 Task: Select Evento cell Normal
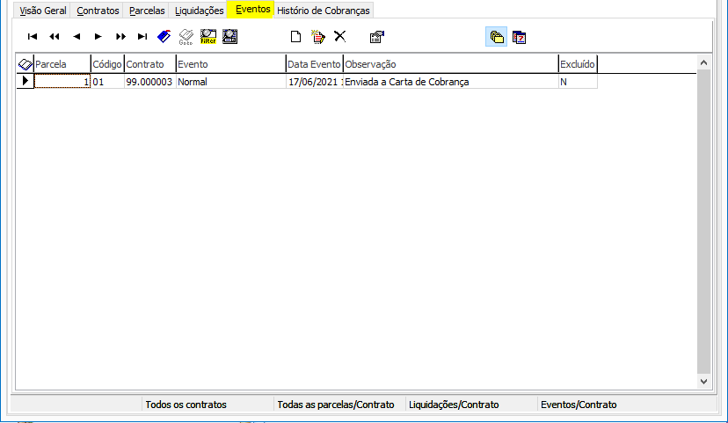point(230,82)
